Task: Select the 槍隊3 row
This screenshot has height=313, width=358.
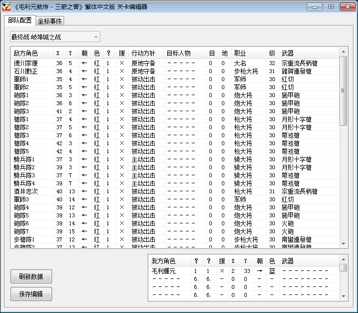Action: 175,135
